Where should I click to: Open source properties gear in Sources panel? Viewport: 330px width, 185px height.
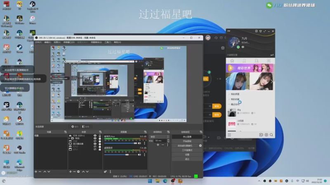click(x=78, y=171)
